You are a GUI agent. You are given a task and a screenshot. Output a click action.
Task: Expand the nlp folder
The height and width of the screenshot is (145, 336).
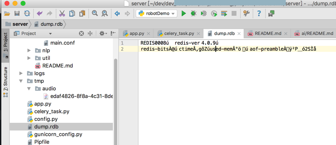point(29,51)
